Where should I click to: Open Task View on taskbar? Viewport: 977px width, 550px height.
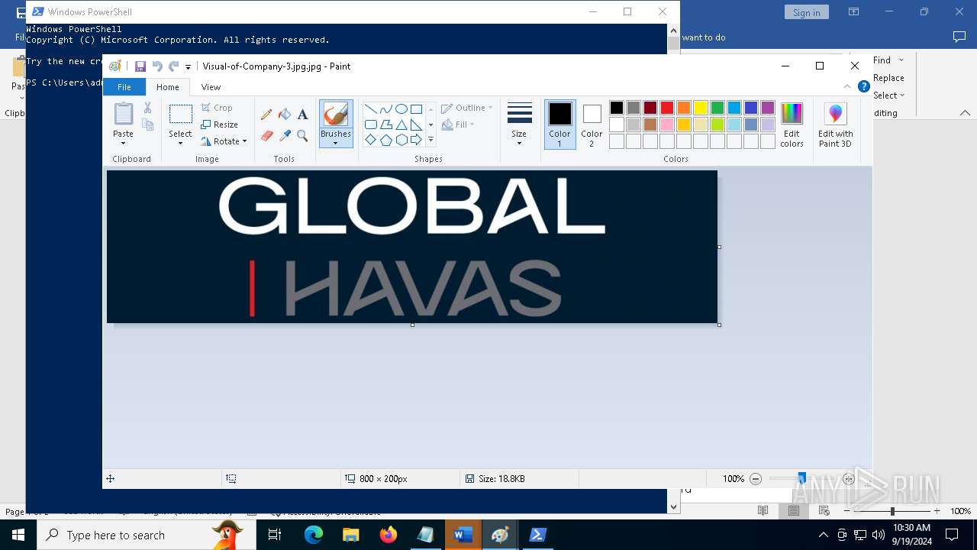[x=275, y=535]
